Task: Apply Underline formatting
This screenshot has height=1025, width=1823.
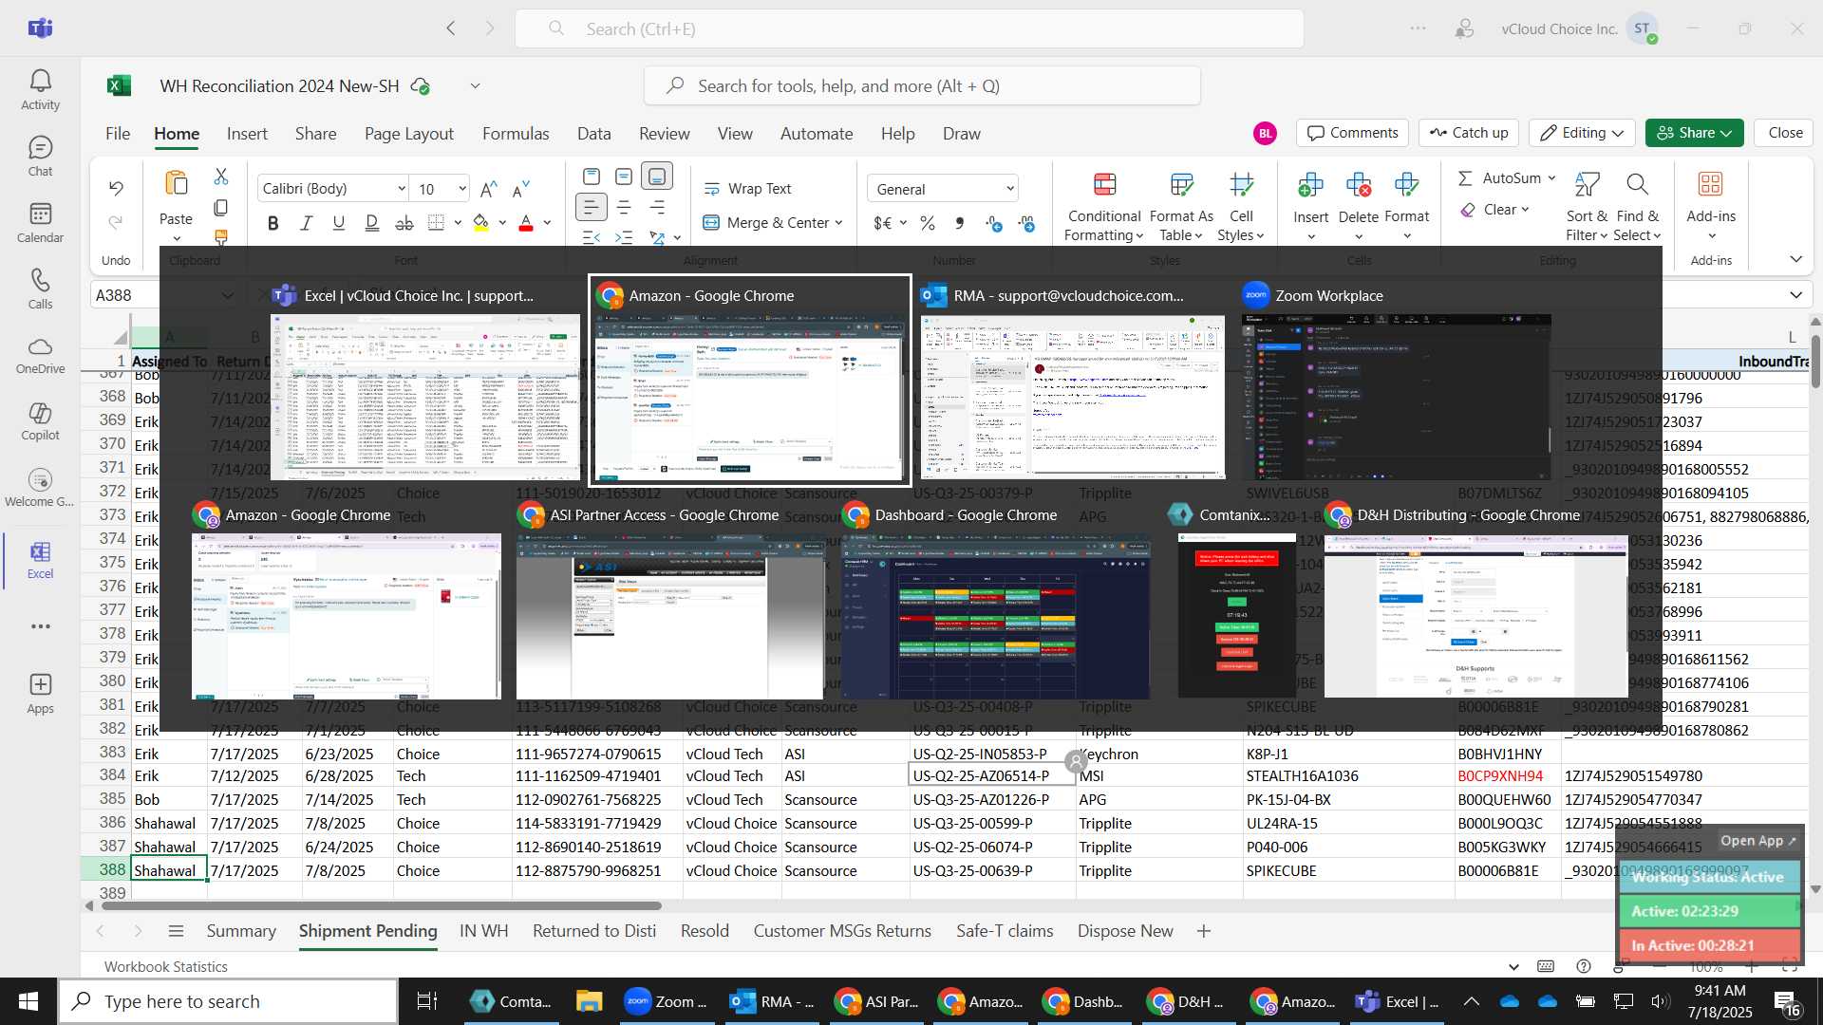Action: click(338, 223)
